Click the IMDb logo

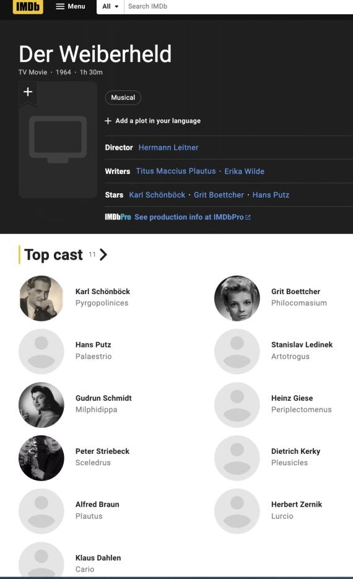coord(28,6)
